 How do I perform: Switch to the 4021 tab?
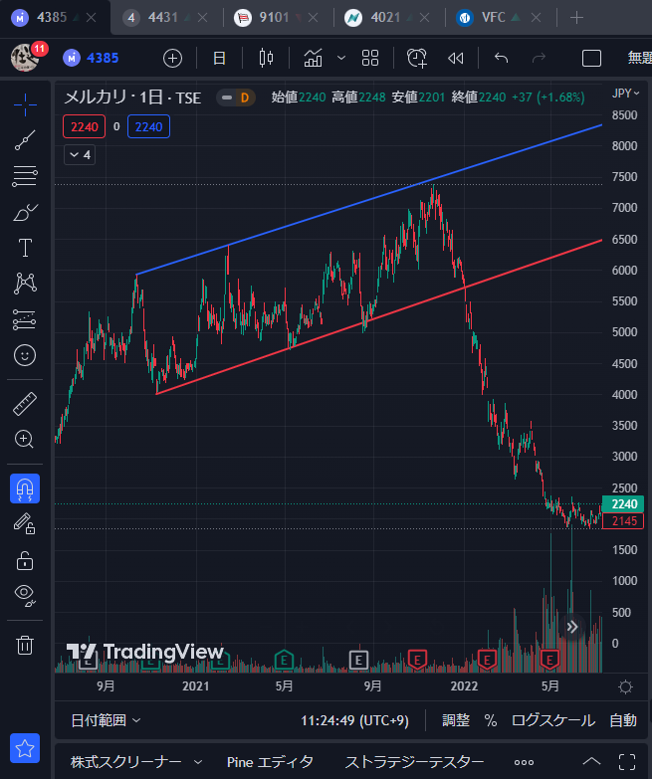point(385,17)
